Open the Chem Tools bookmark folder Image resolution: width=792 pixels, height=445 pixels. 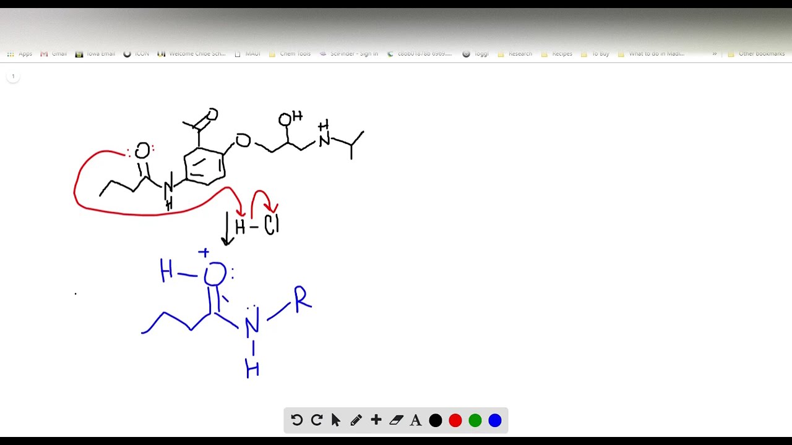click(290, 54)
